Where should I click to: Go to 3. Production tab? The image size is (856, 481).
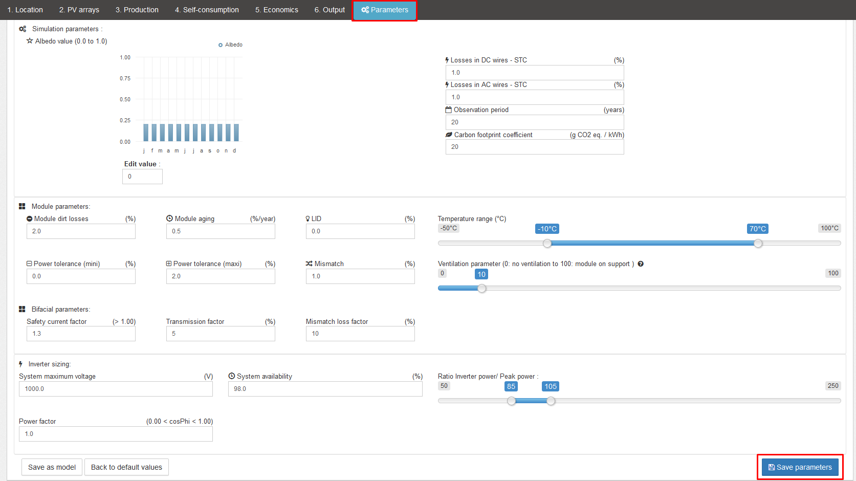pos(137,10)
